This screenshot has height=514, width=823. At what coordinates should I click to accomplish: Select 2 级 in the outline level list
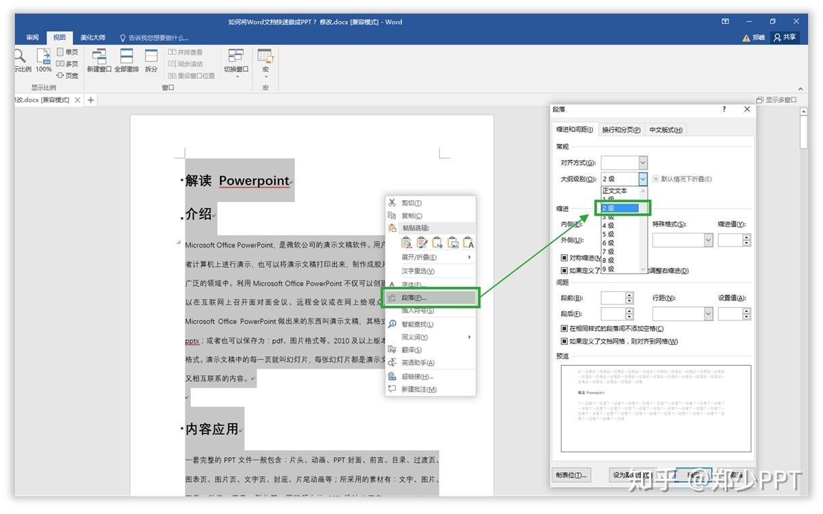619,208
